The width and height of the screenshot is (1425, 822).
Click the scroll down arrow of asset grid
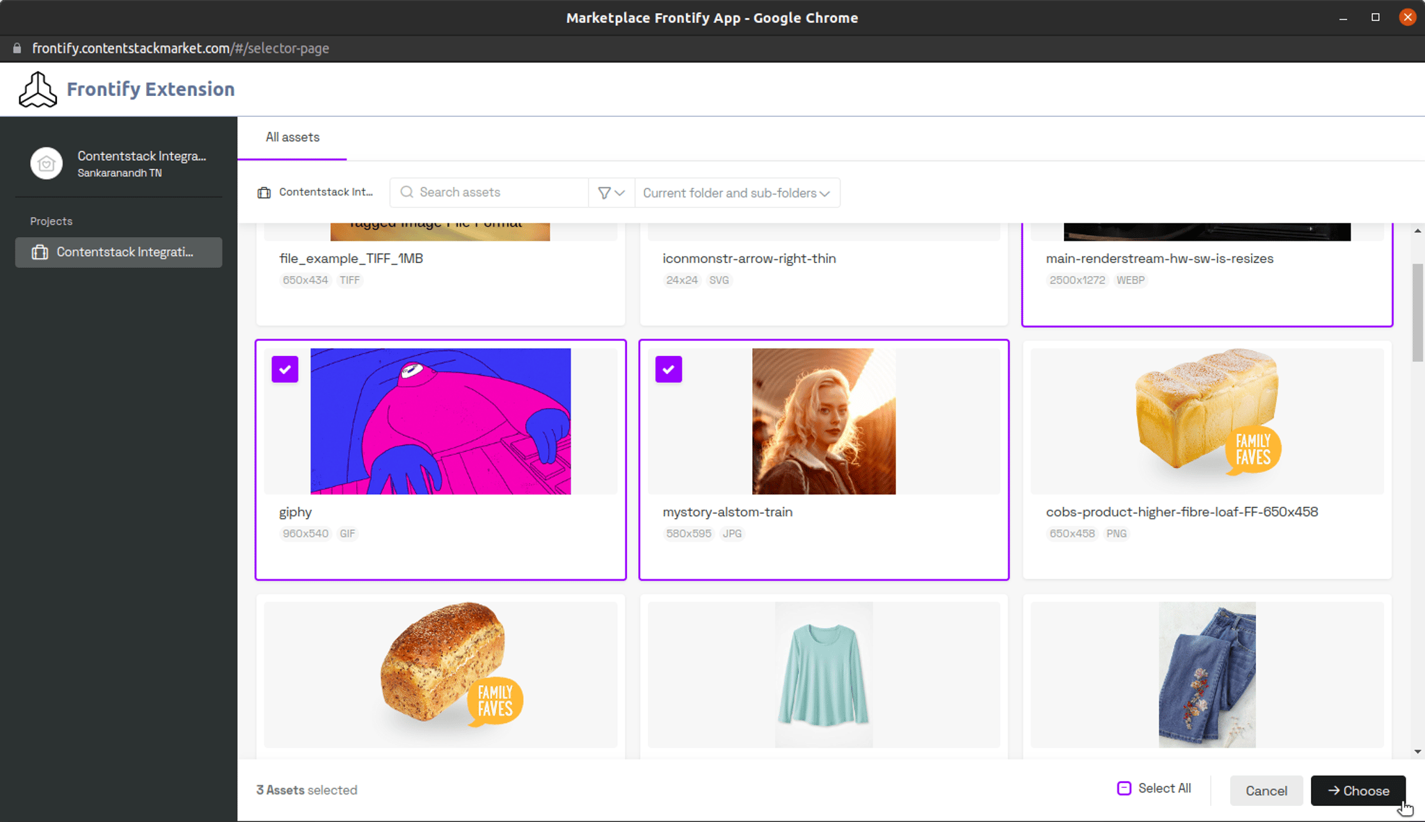(x=1417, y=752)
